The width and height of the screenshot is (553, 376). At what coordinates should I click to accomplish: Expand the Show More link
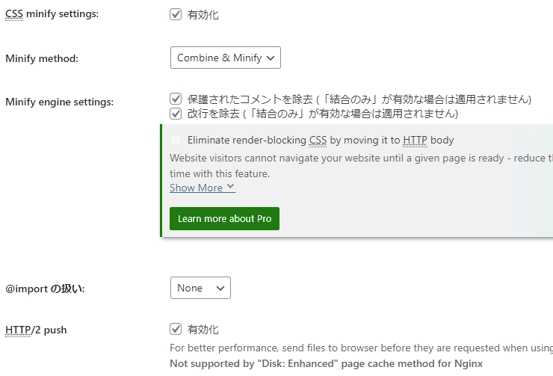point(203,188)
